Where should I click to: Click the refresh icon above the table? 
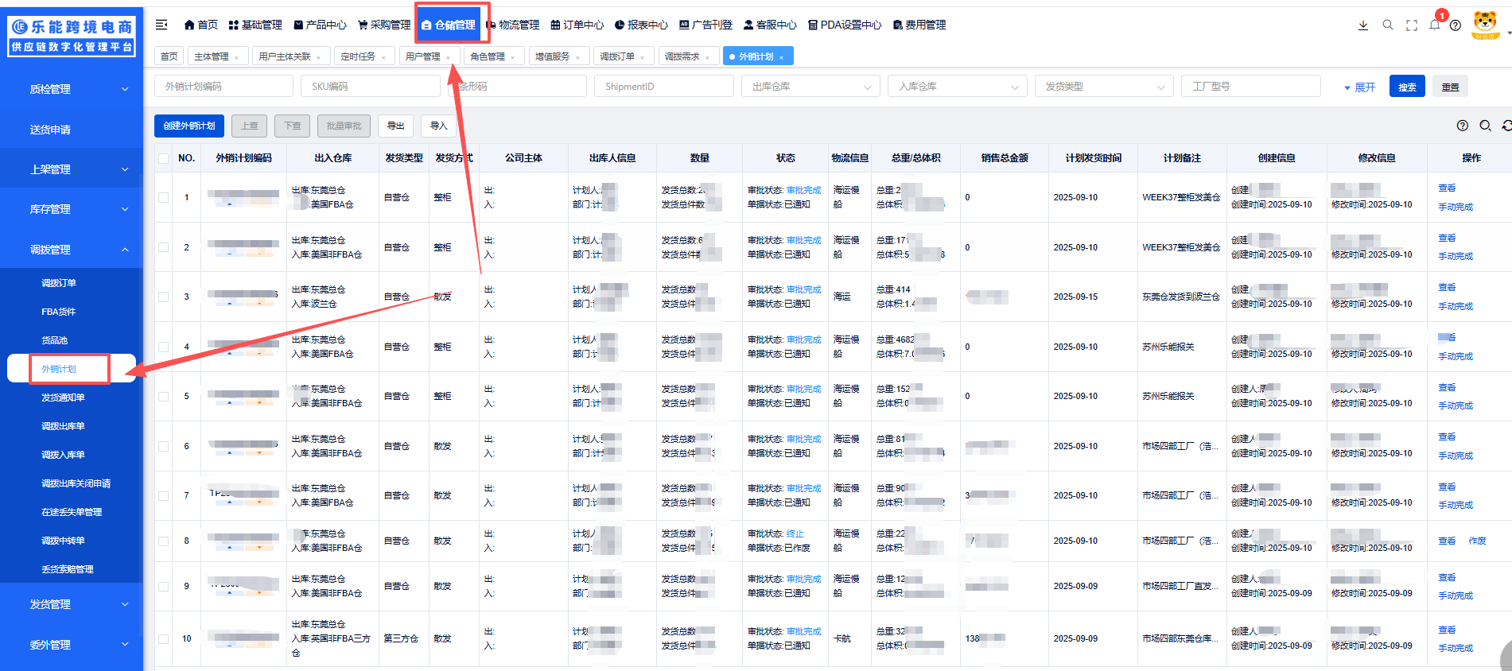[1506, 126]
